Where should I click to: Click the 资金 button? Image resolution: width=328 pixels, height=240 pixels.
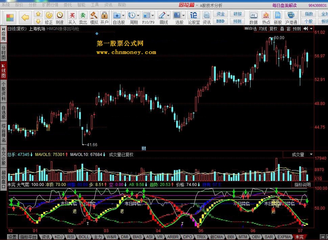coord(220,14)
